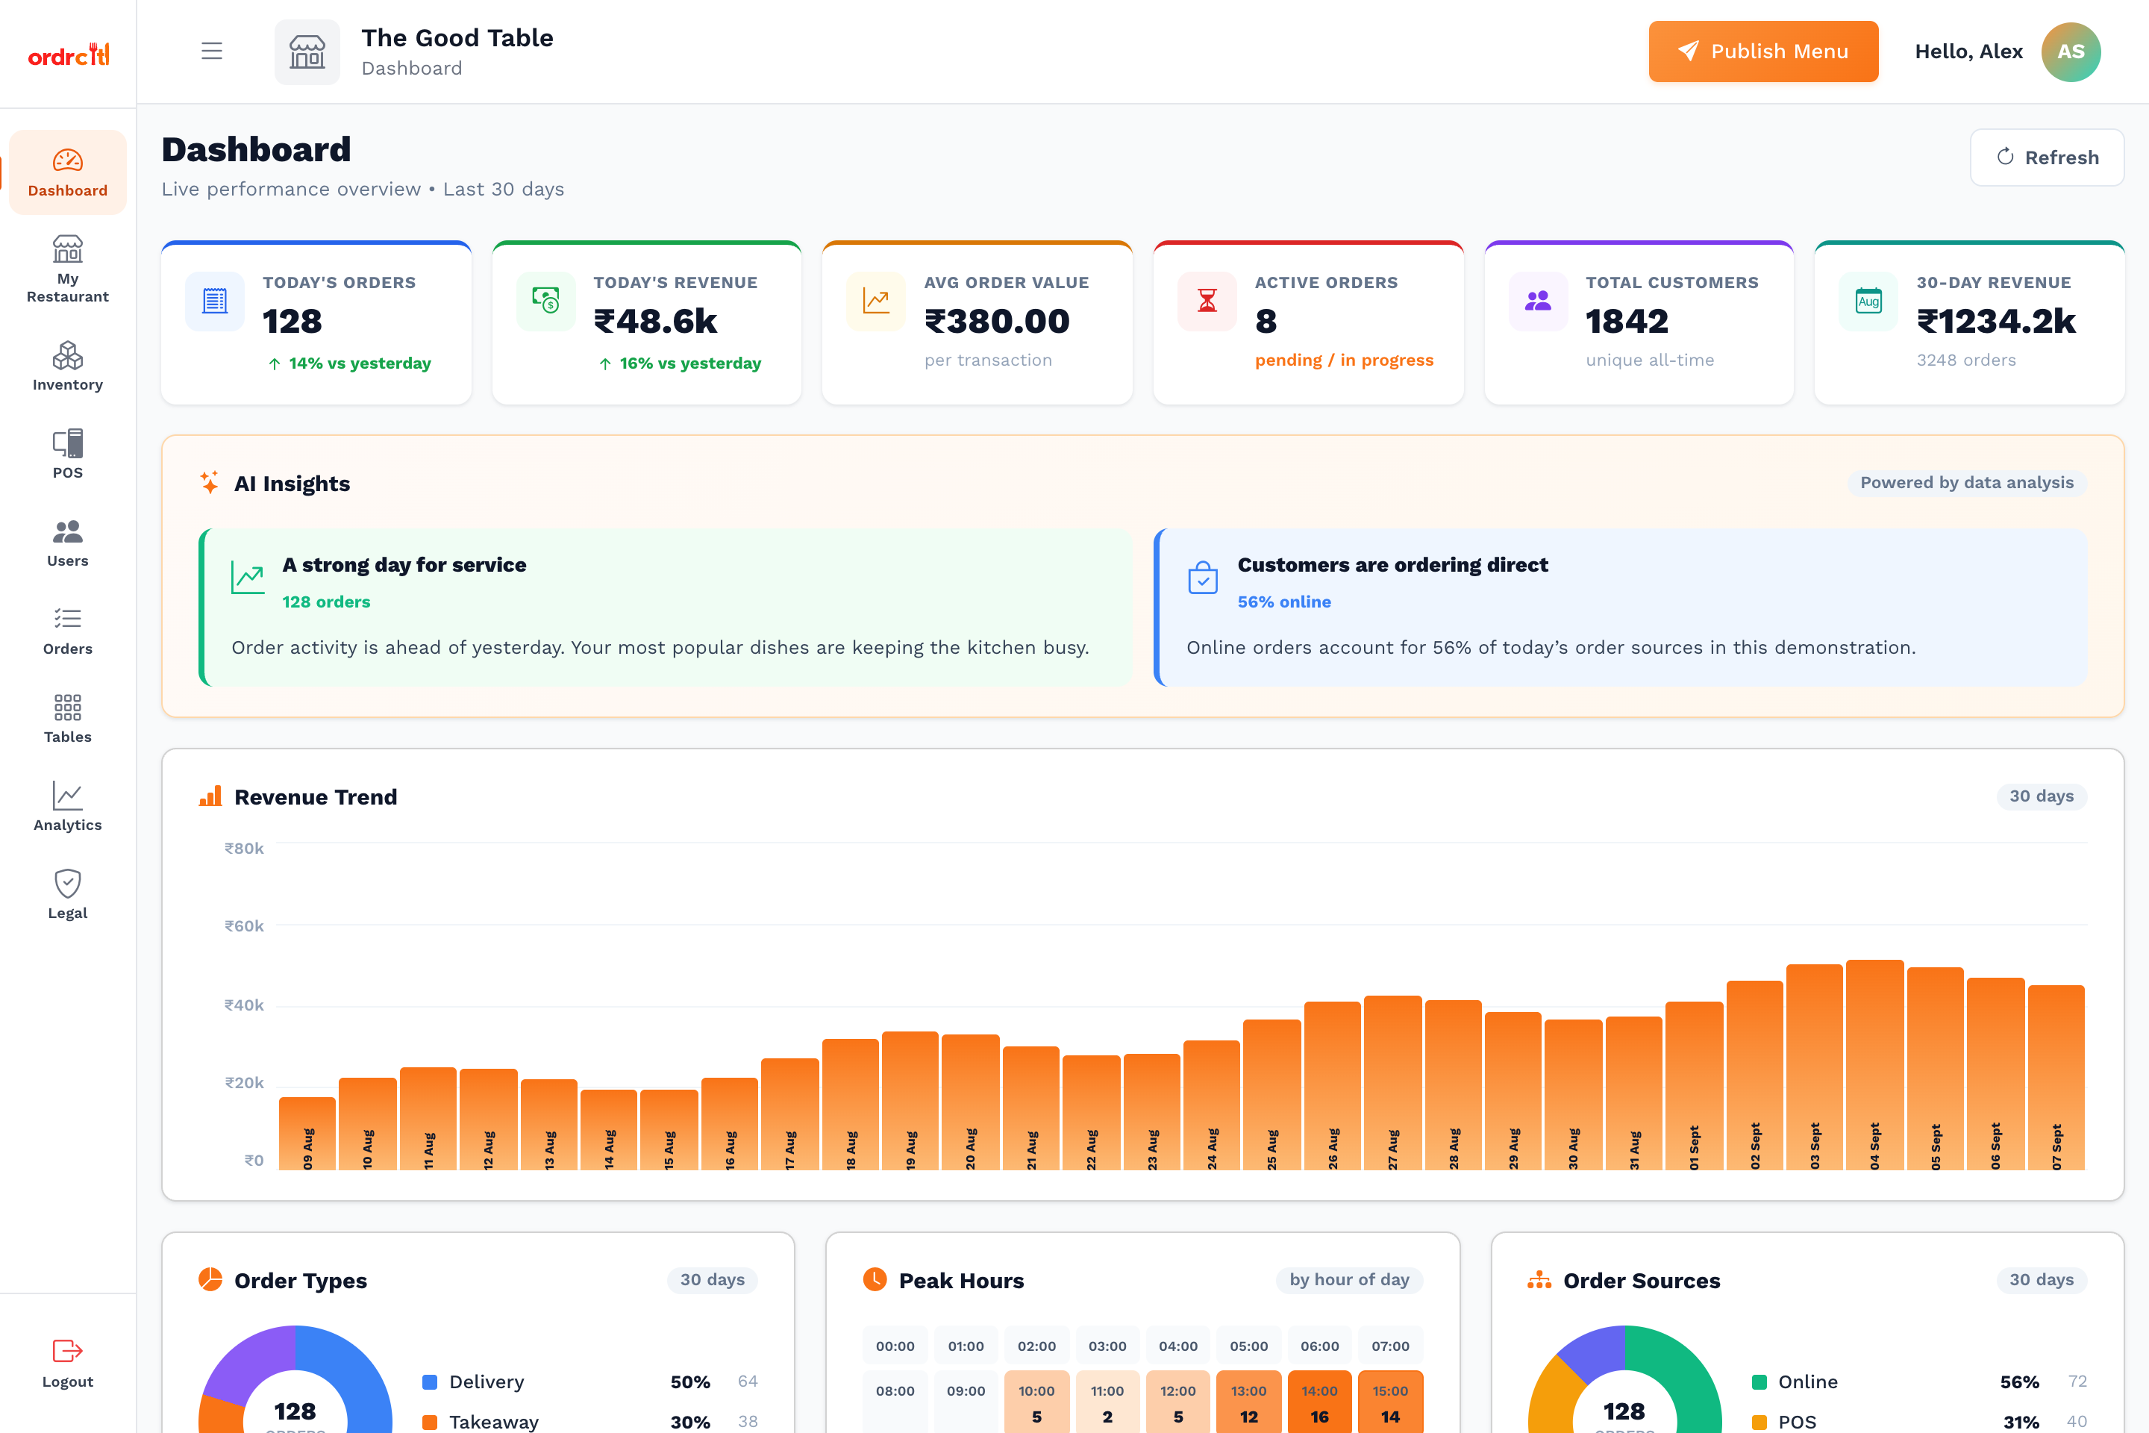Click the 04 Sept revenue bar
The height and width of the screenshot is (1433, 2149).
coord(1875,1065)
